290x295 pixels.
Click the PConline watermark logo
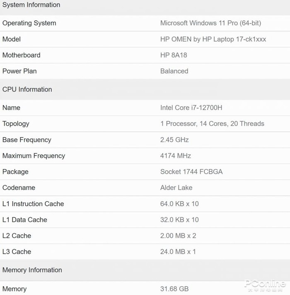point(264,284)
